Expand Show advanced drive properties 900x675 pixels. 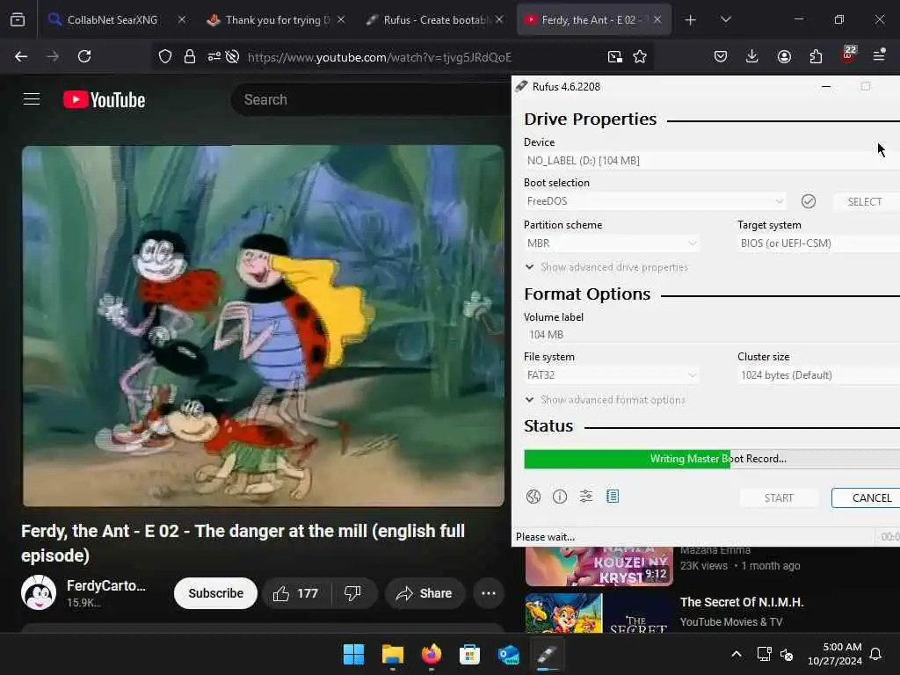pyautogui.click(x=606, y=267)
